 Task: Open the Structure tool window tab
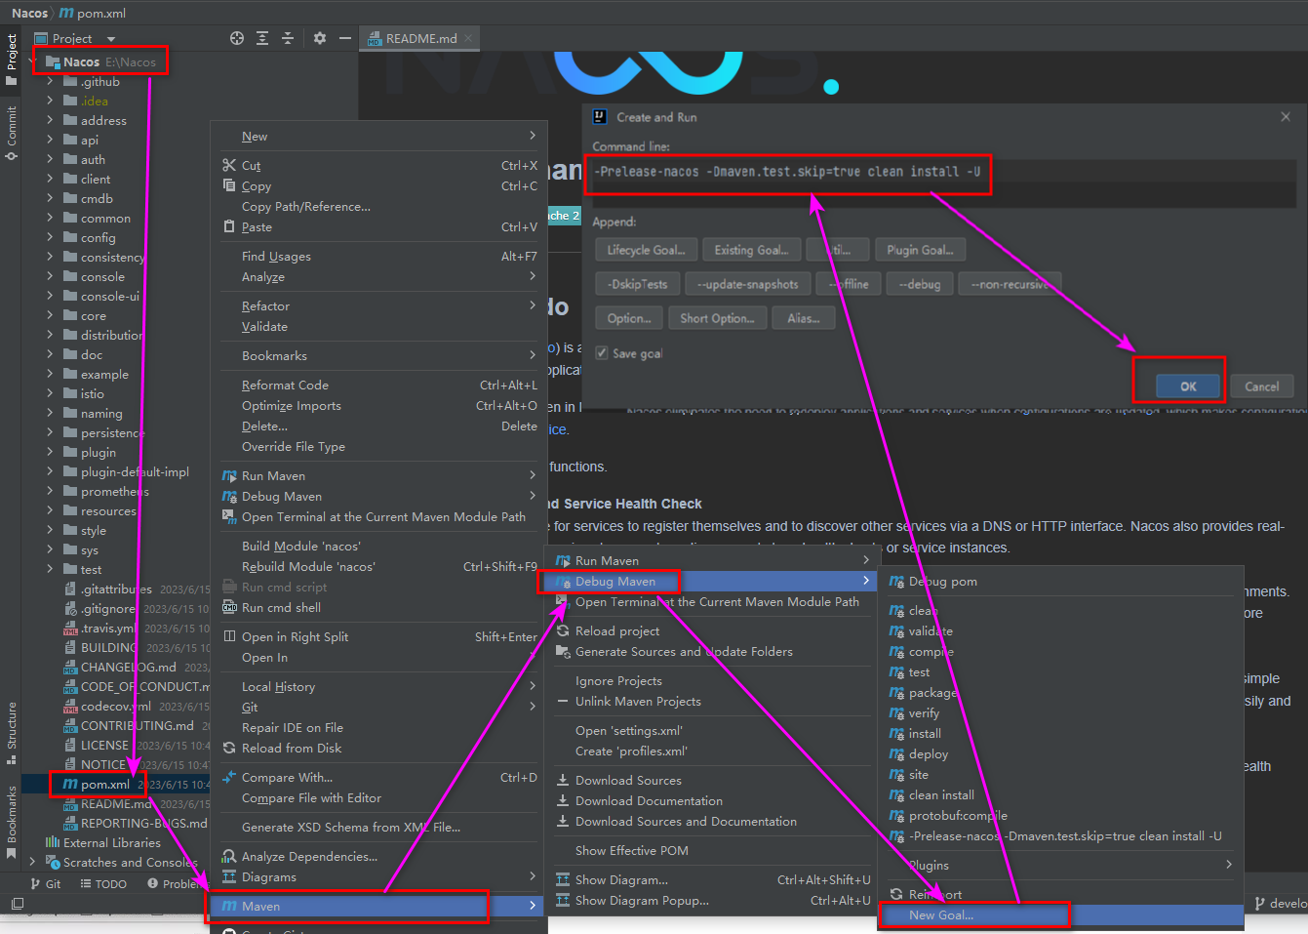coord(12,733)
